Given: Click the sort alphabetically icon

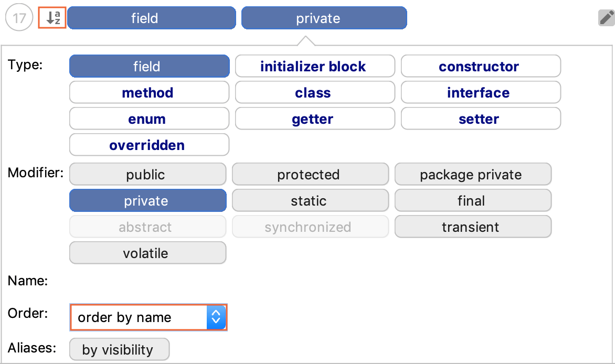Looking at the screenshot, I should tap(52, 18).
